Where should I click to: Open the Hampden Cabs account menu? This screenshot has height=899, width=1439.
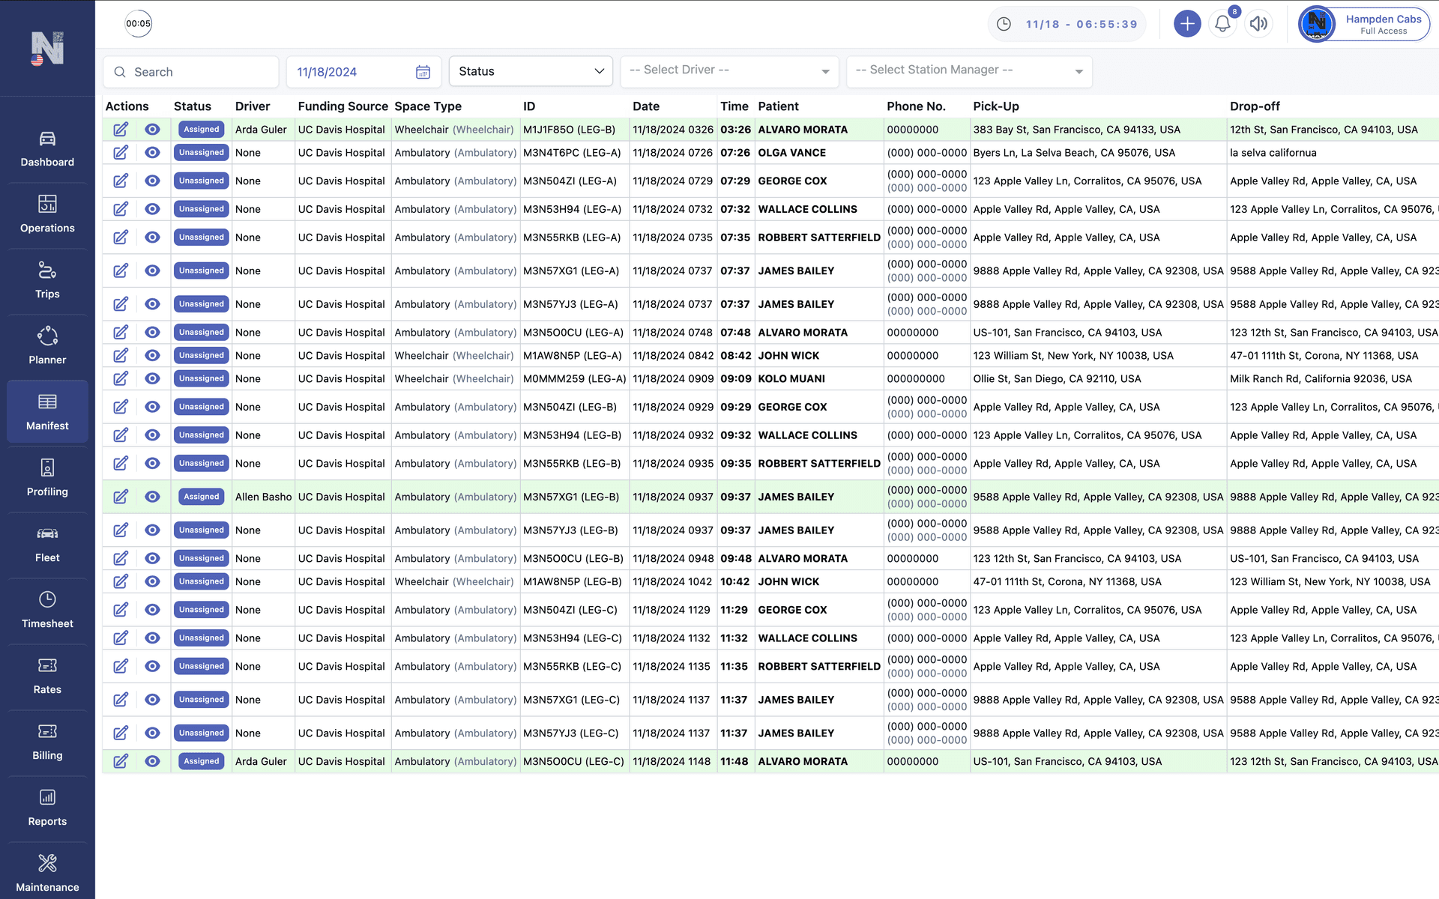[1364, 24]
